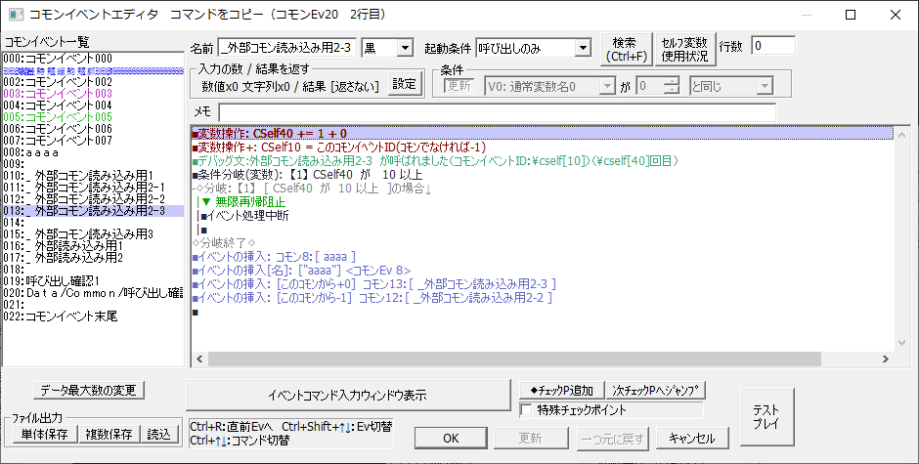919x464 pixels.
Task: Select 020:Data/Common/呼び出し確認 entry
Action: 93,293
